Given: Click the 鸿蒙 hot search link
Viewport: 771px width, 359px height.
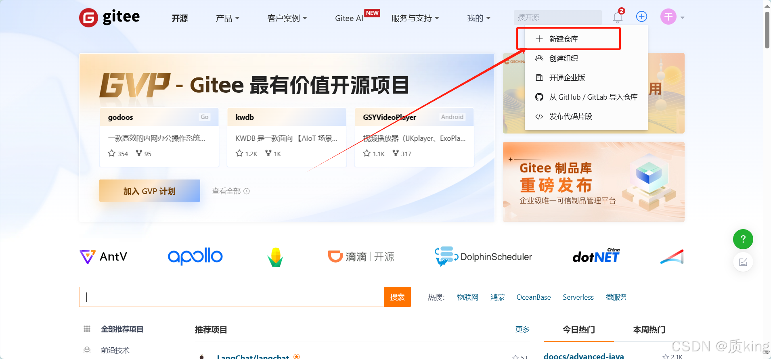Looking at the screenshot, I should 497,297.
